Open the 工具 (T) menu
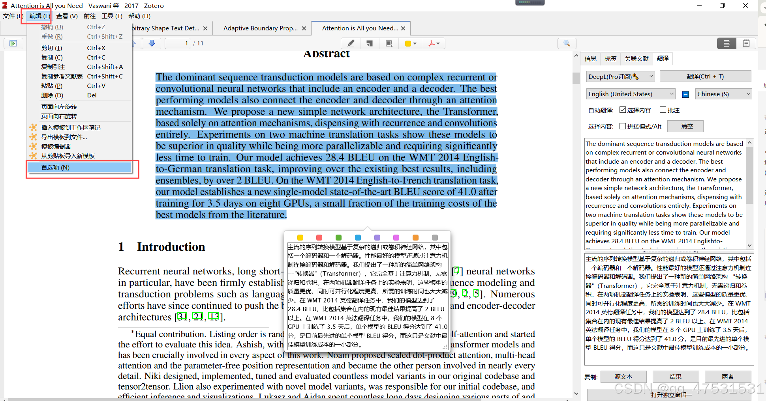The width and height of the screenshot is (766, 401). 112,16
